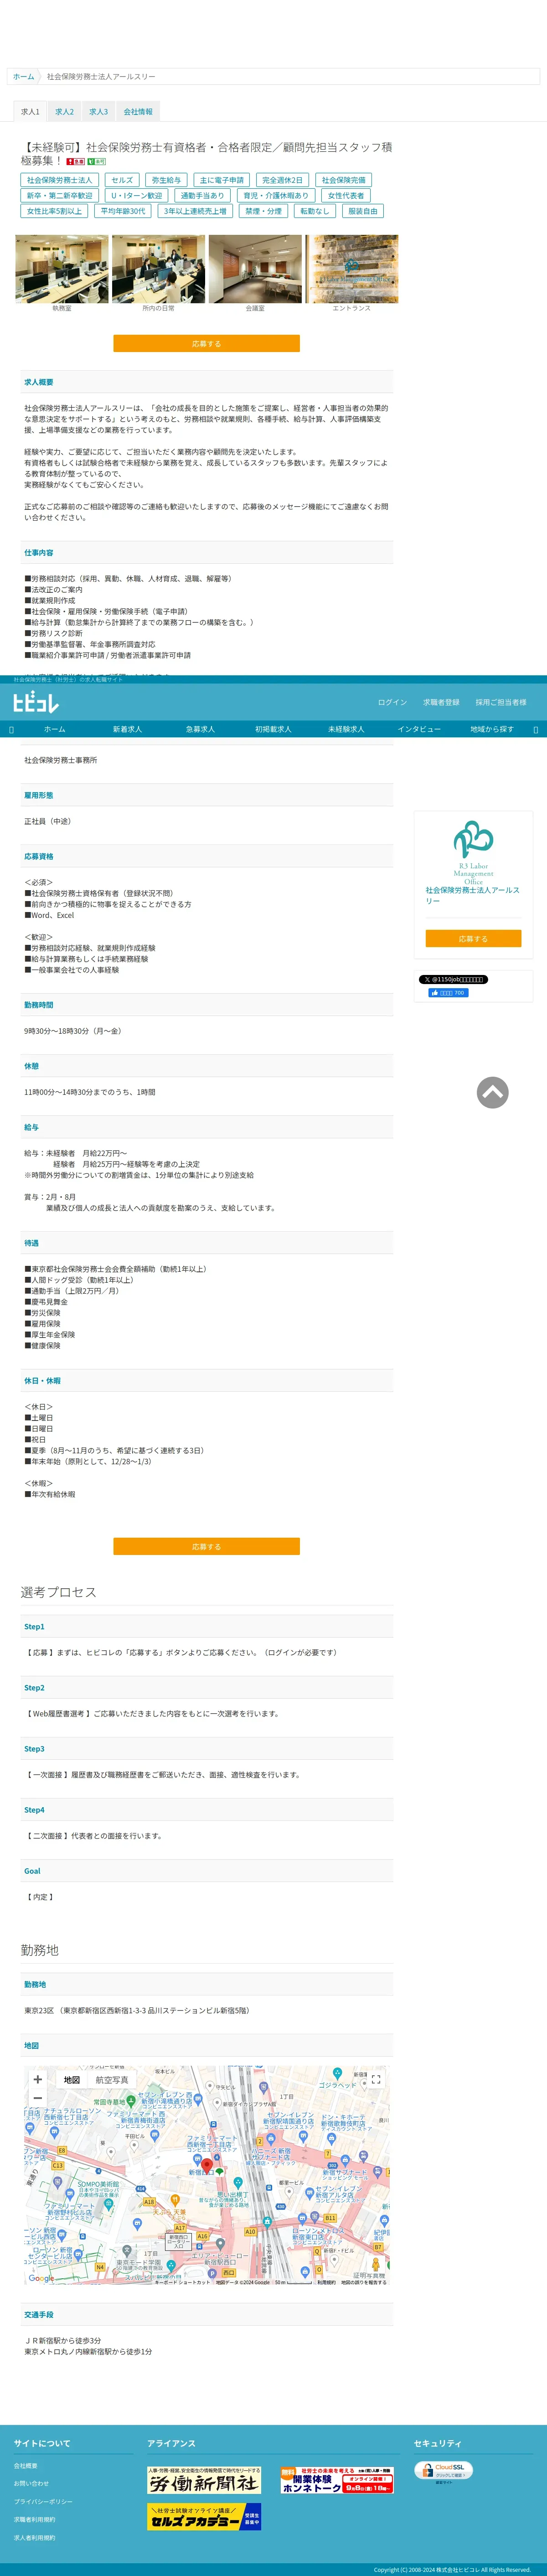Click the 社会保険完備 tag

click(x=343, y=180)
